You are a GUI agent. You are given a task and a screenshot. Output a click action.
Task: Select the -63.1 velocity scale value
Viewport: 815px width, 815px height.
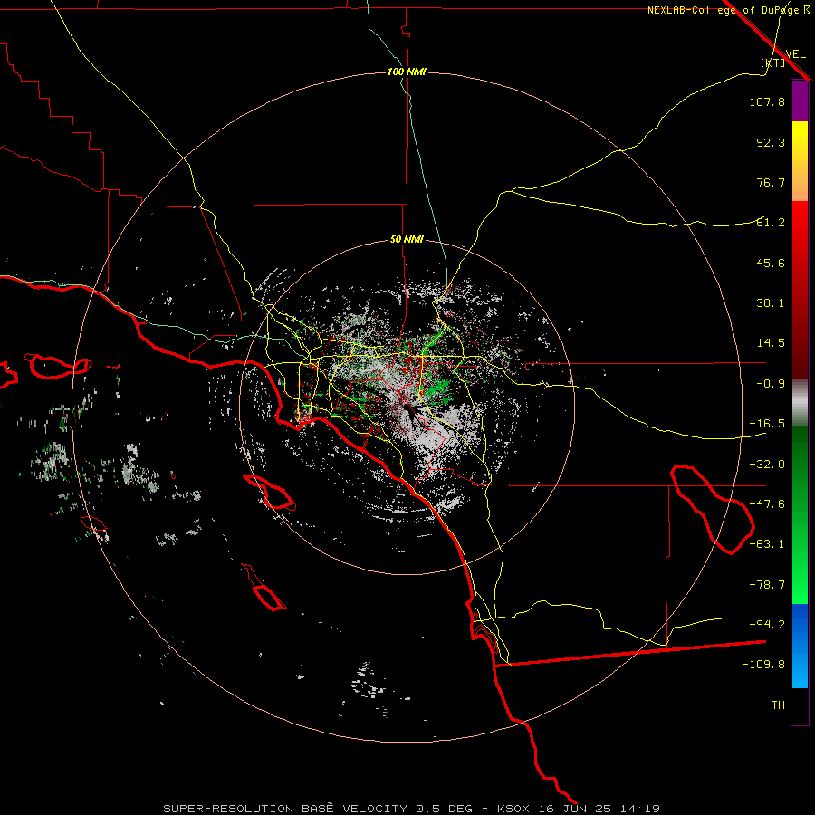point(767,544)
